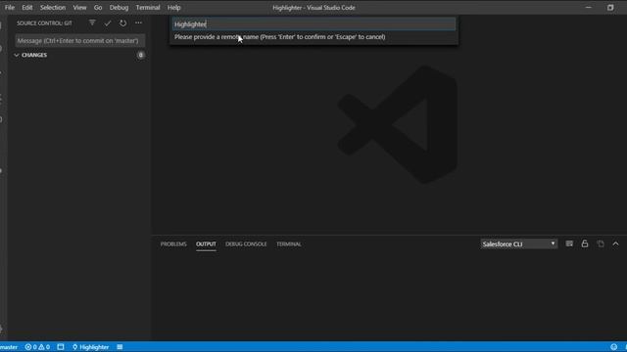Click the commit message input field

(x=80, y=41)
